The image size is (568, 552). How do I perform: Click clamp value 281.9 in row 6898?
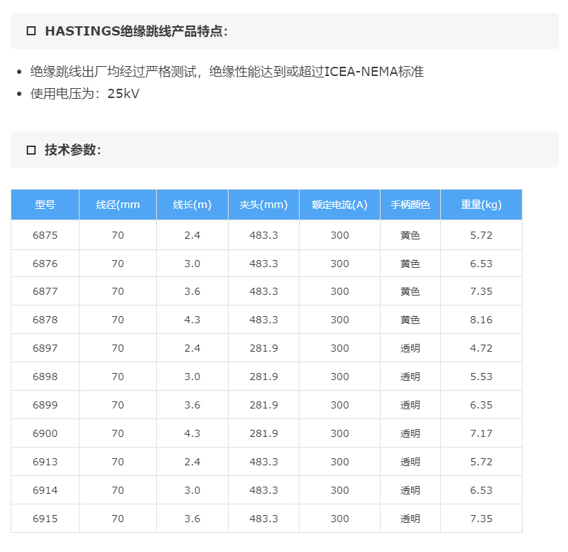[263, 377]
